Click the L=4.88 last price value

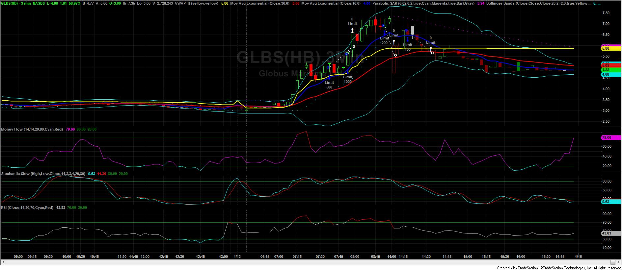pos(52,3)
